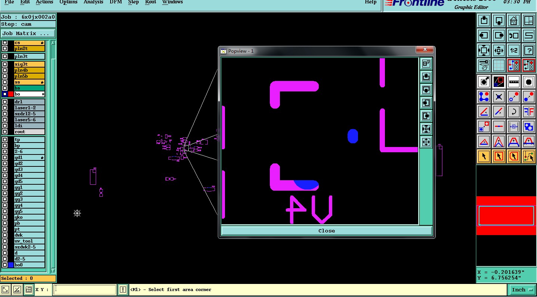The width and height of the screenshot is (537, 297).
Task: Open the DFM menu
Action: (x=116, y=2)
